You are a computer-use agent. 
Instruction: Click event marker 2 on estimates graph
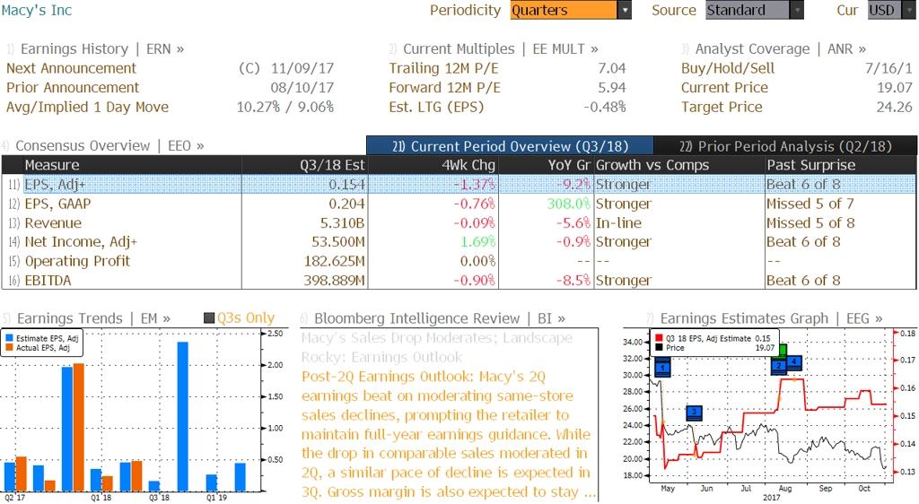click(778, 366)
